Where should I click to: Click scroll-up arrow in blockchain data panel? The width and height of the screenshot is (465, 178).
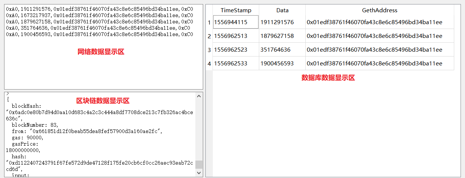tap(199, 96)
